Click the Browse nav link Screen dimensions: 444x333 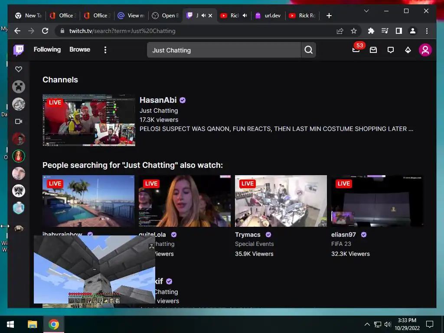80,49
